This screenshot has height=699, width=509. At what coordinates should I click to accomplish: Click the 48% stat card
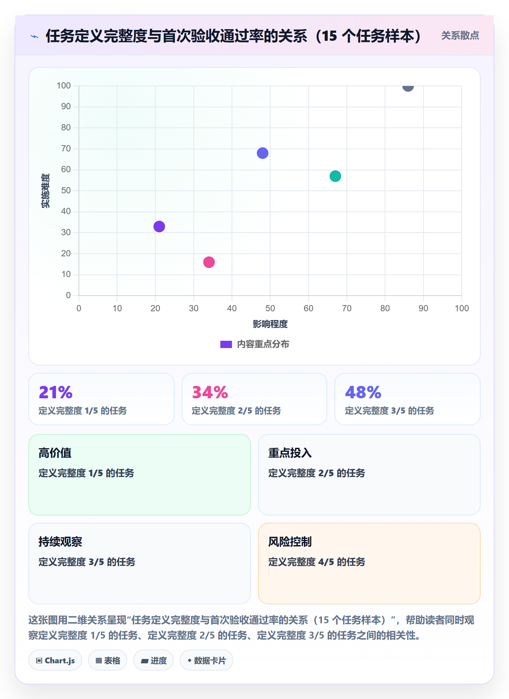408,399
